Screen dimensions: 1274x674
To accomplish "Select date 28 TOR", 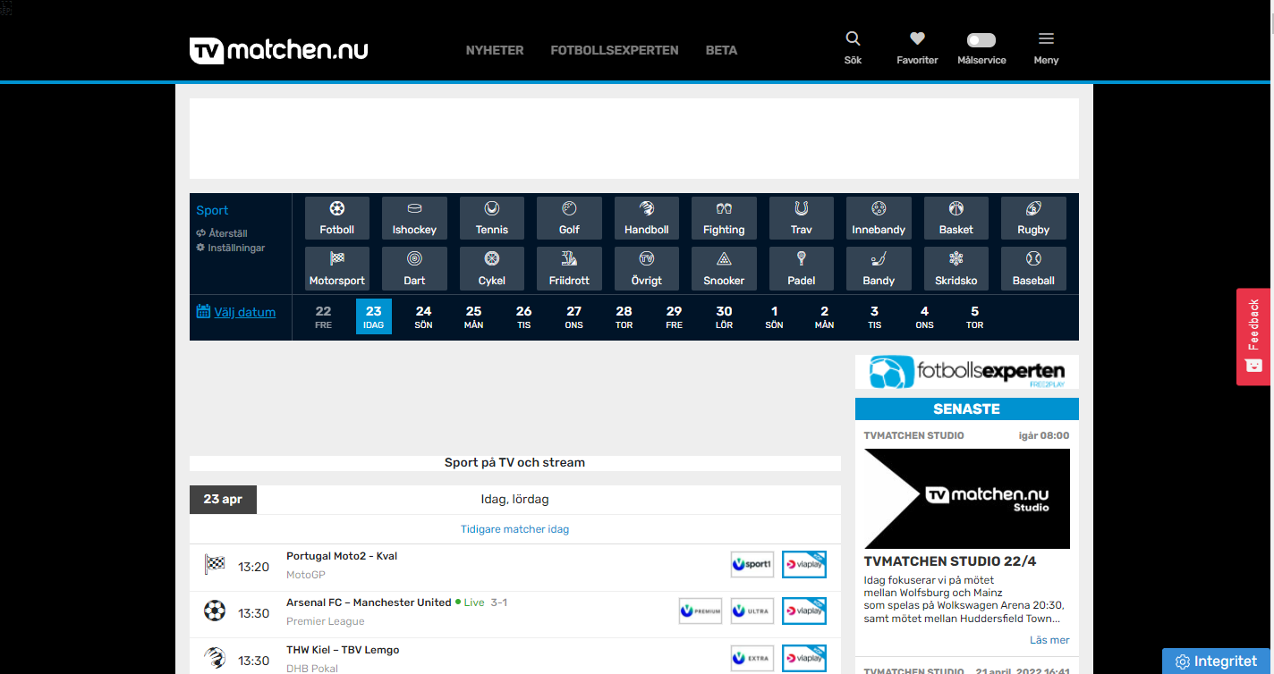I will [624, 316].
